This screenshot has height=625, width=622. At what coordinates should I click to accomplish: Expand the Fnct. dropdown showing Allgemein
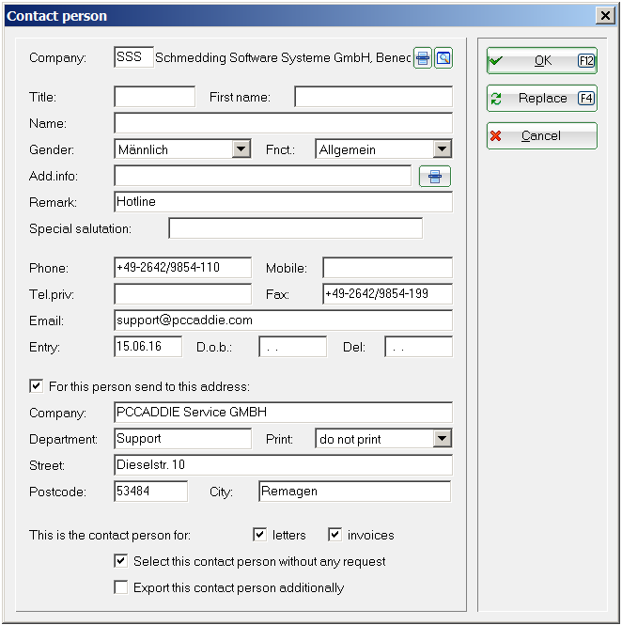(x=443, y=149)
